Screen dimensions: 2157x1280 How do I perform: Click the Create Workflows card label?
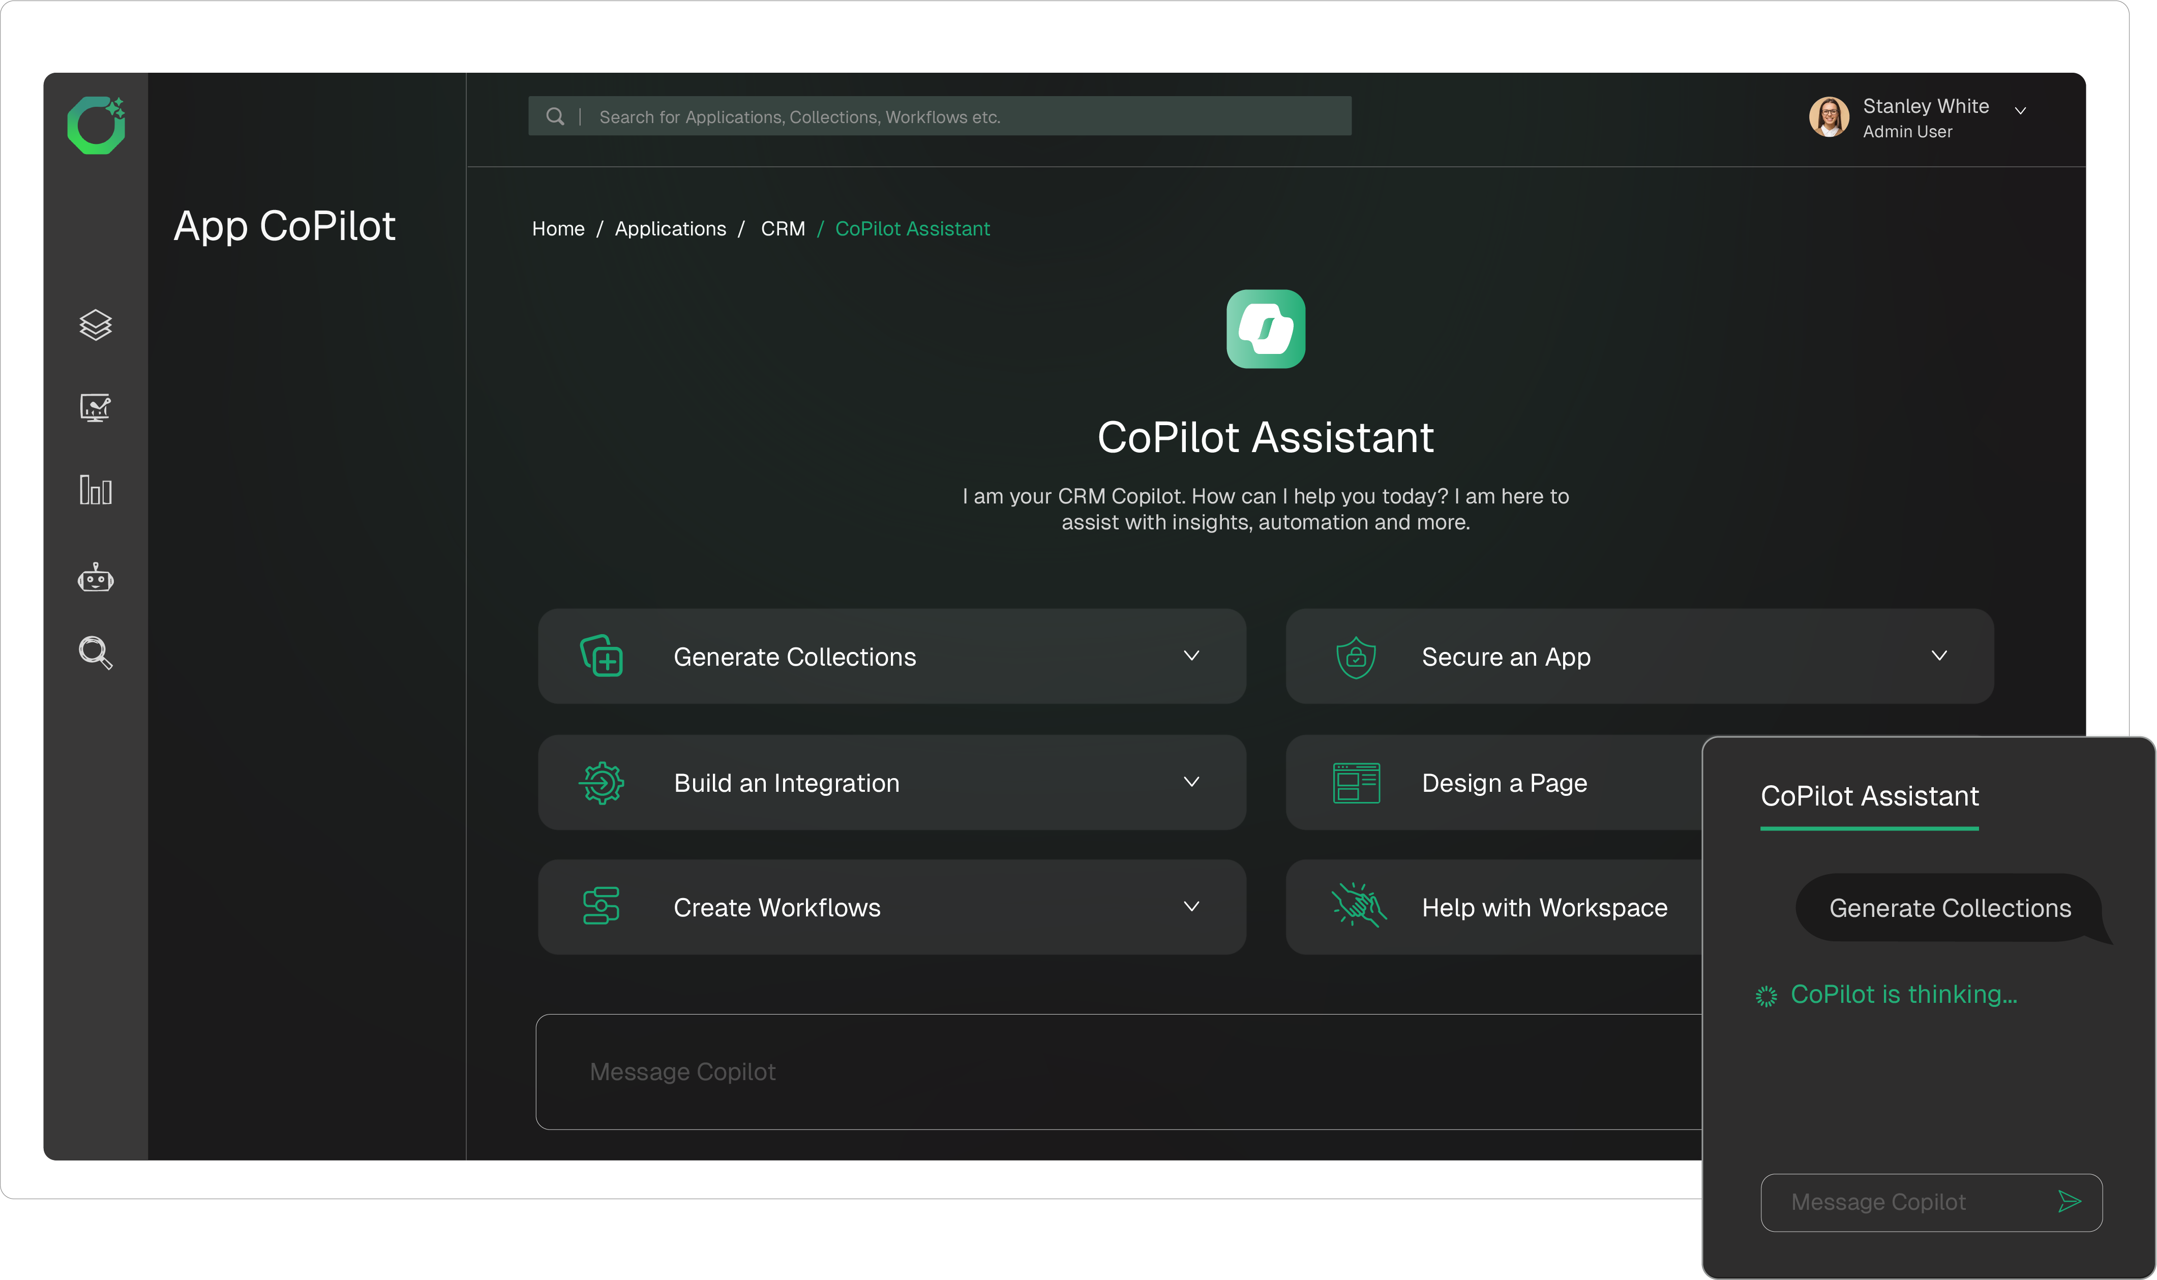point(776,907)
